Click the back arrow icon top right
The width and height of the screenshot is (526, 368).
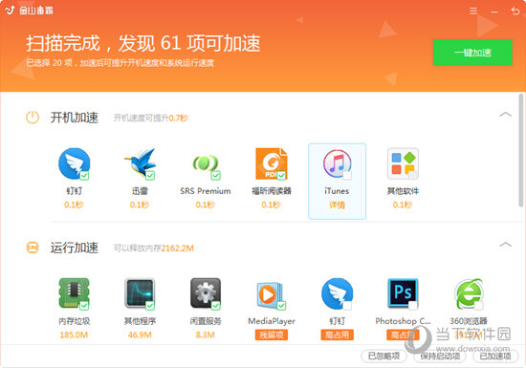click(x=515, y=11)
